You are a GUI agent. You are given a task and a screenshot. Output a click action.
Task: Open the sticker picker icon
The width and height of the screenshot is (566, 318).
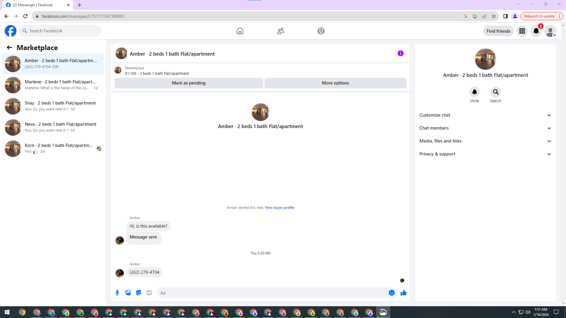(139, 293)
